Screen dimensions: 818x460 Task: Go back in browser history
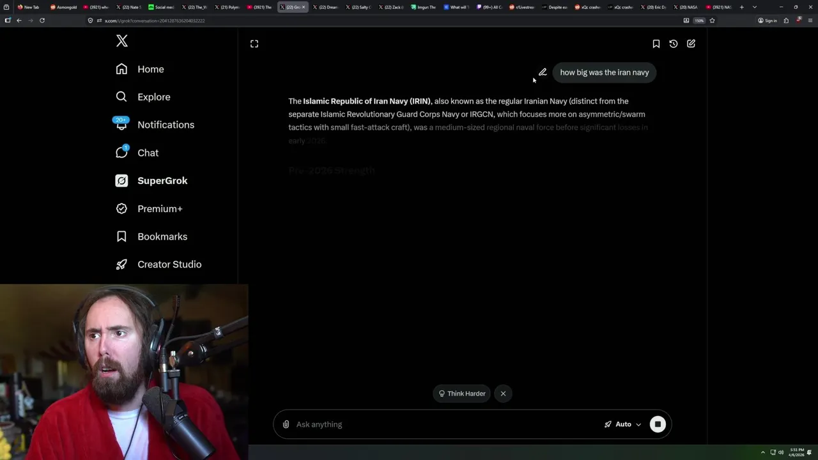pyautogui.click(x=19, y=20)
